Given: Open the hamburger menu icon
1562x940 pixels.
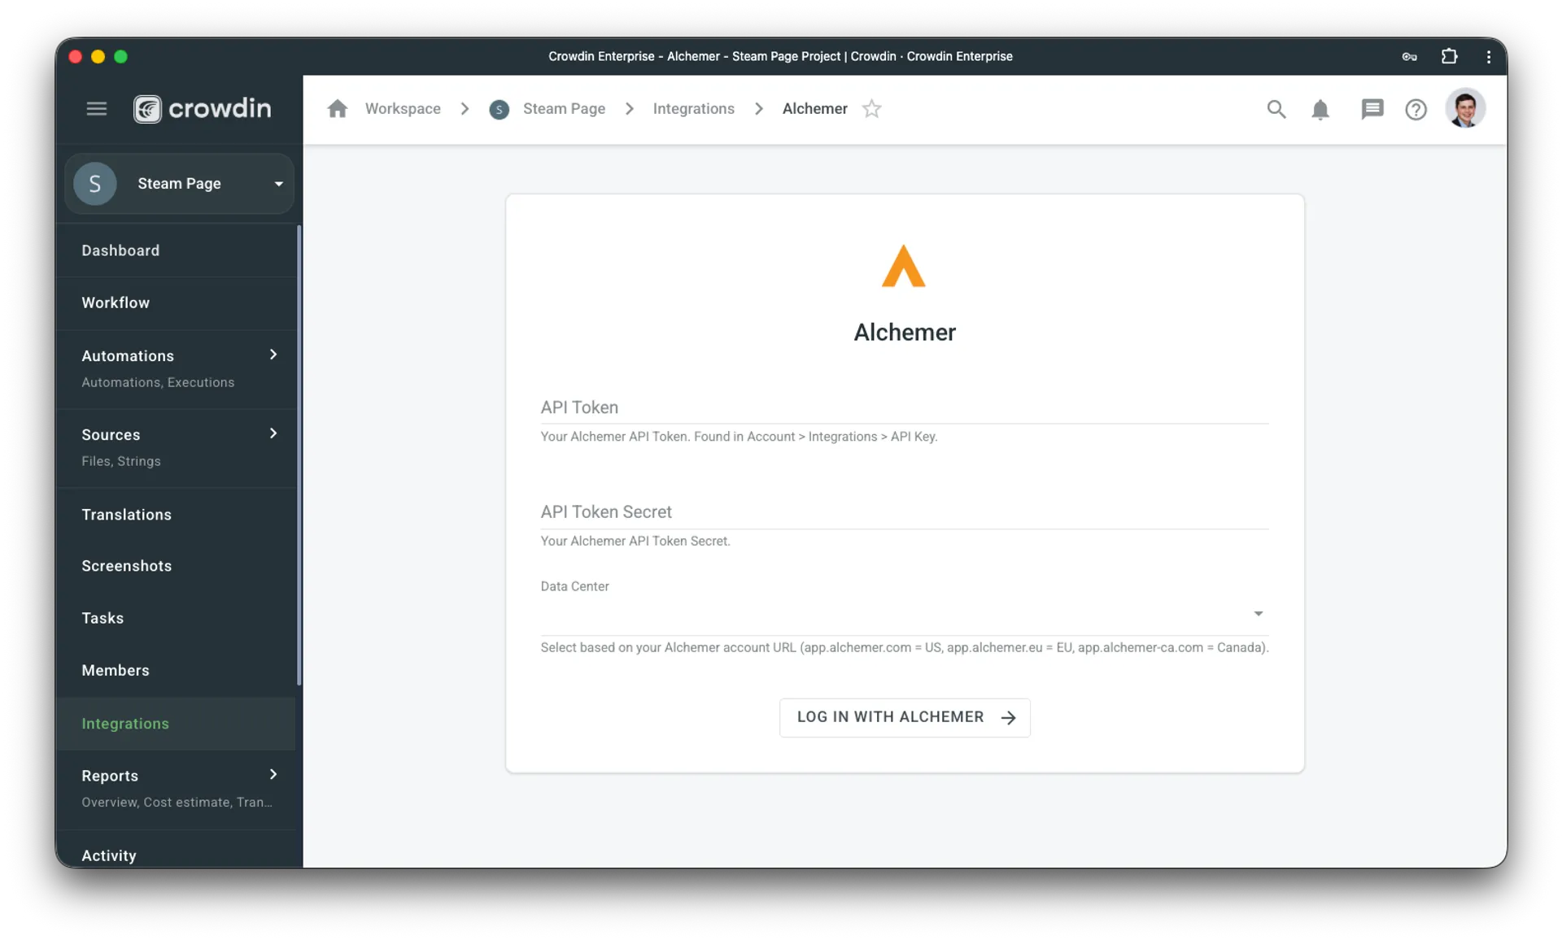Looking at the screenshot, I should pos(97,108).
